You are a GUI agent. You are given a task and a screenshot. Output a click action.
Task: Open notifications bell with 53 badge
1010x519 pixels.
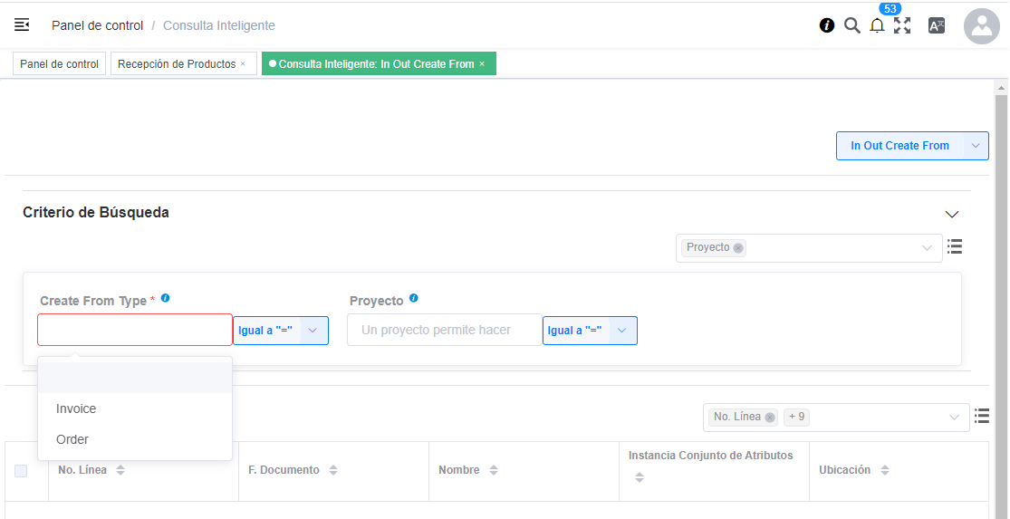877,25
